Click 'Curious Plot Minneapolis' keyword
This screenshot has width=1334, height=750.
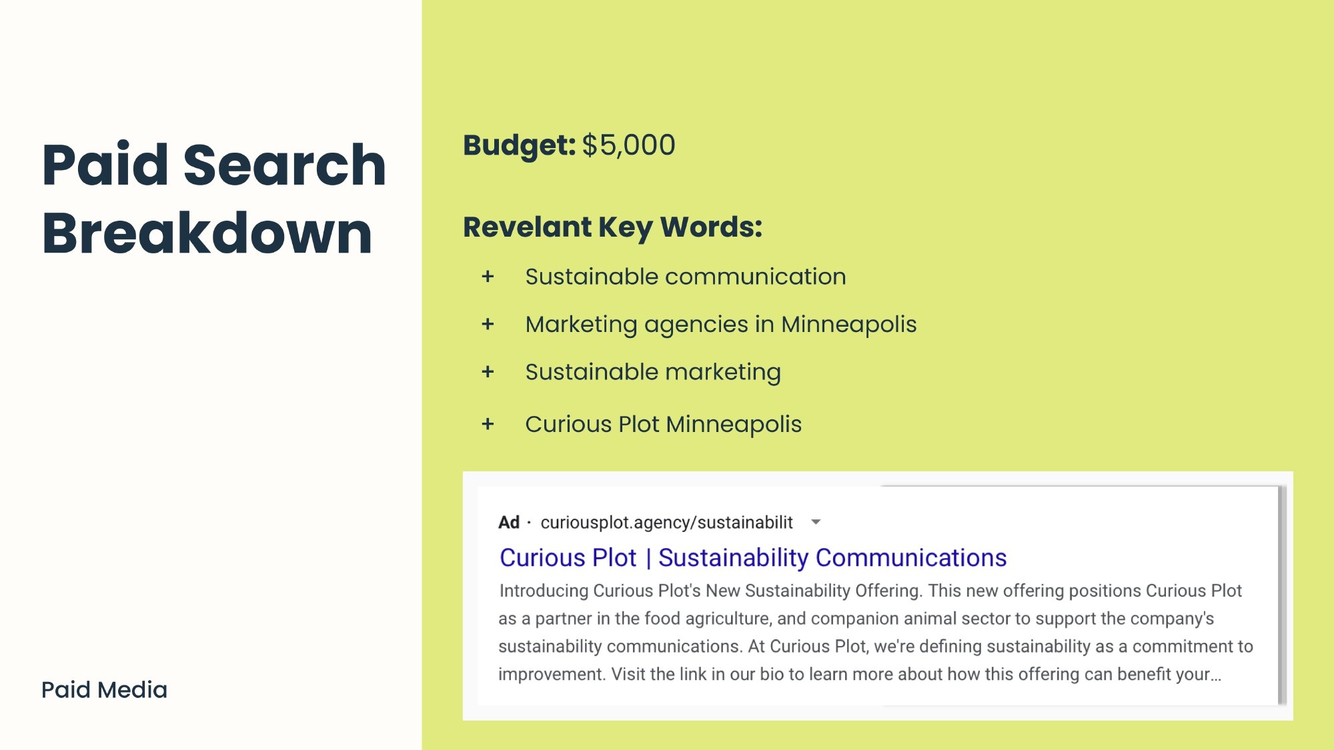[664, 424]
